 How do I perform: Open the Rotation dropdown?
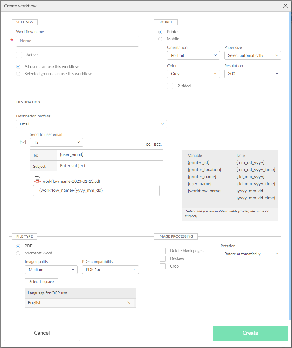[251, 254]
